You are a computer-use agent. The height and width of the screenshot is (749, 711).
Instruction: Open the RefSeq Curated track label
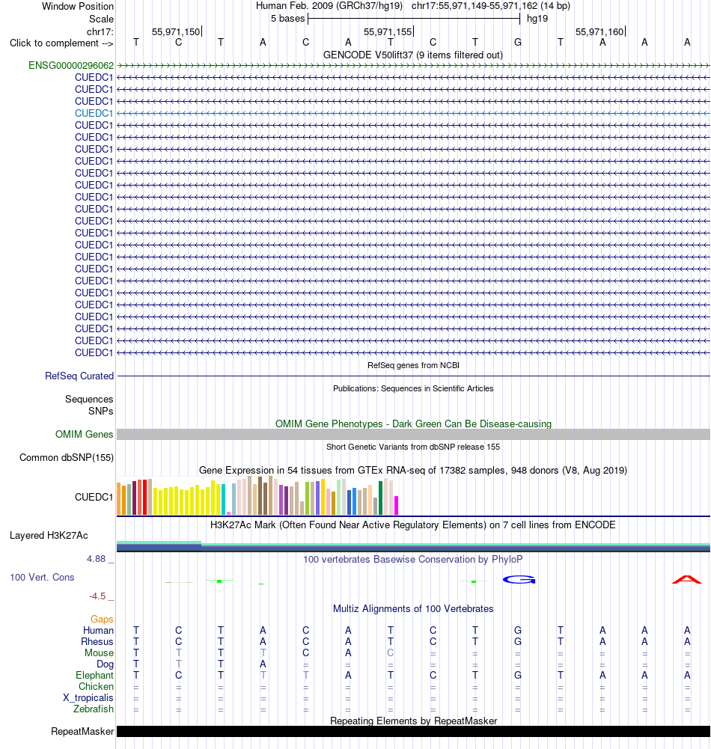pyautogui.click(x=79, y=376)
